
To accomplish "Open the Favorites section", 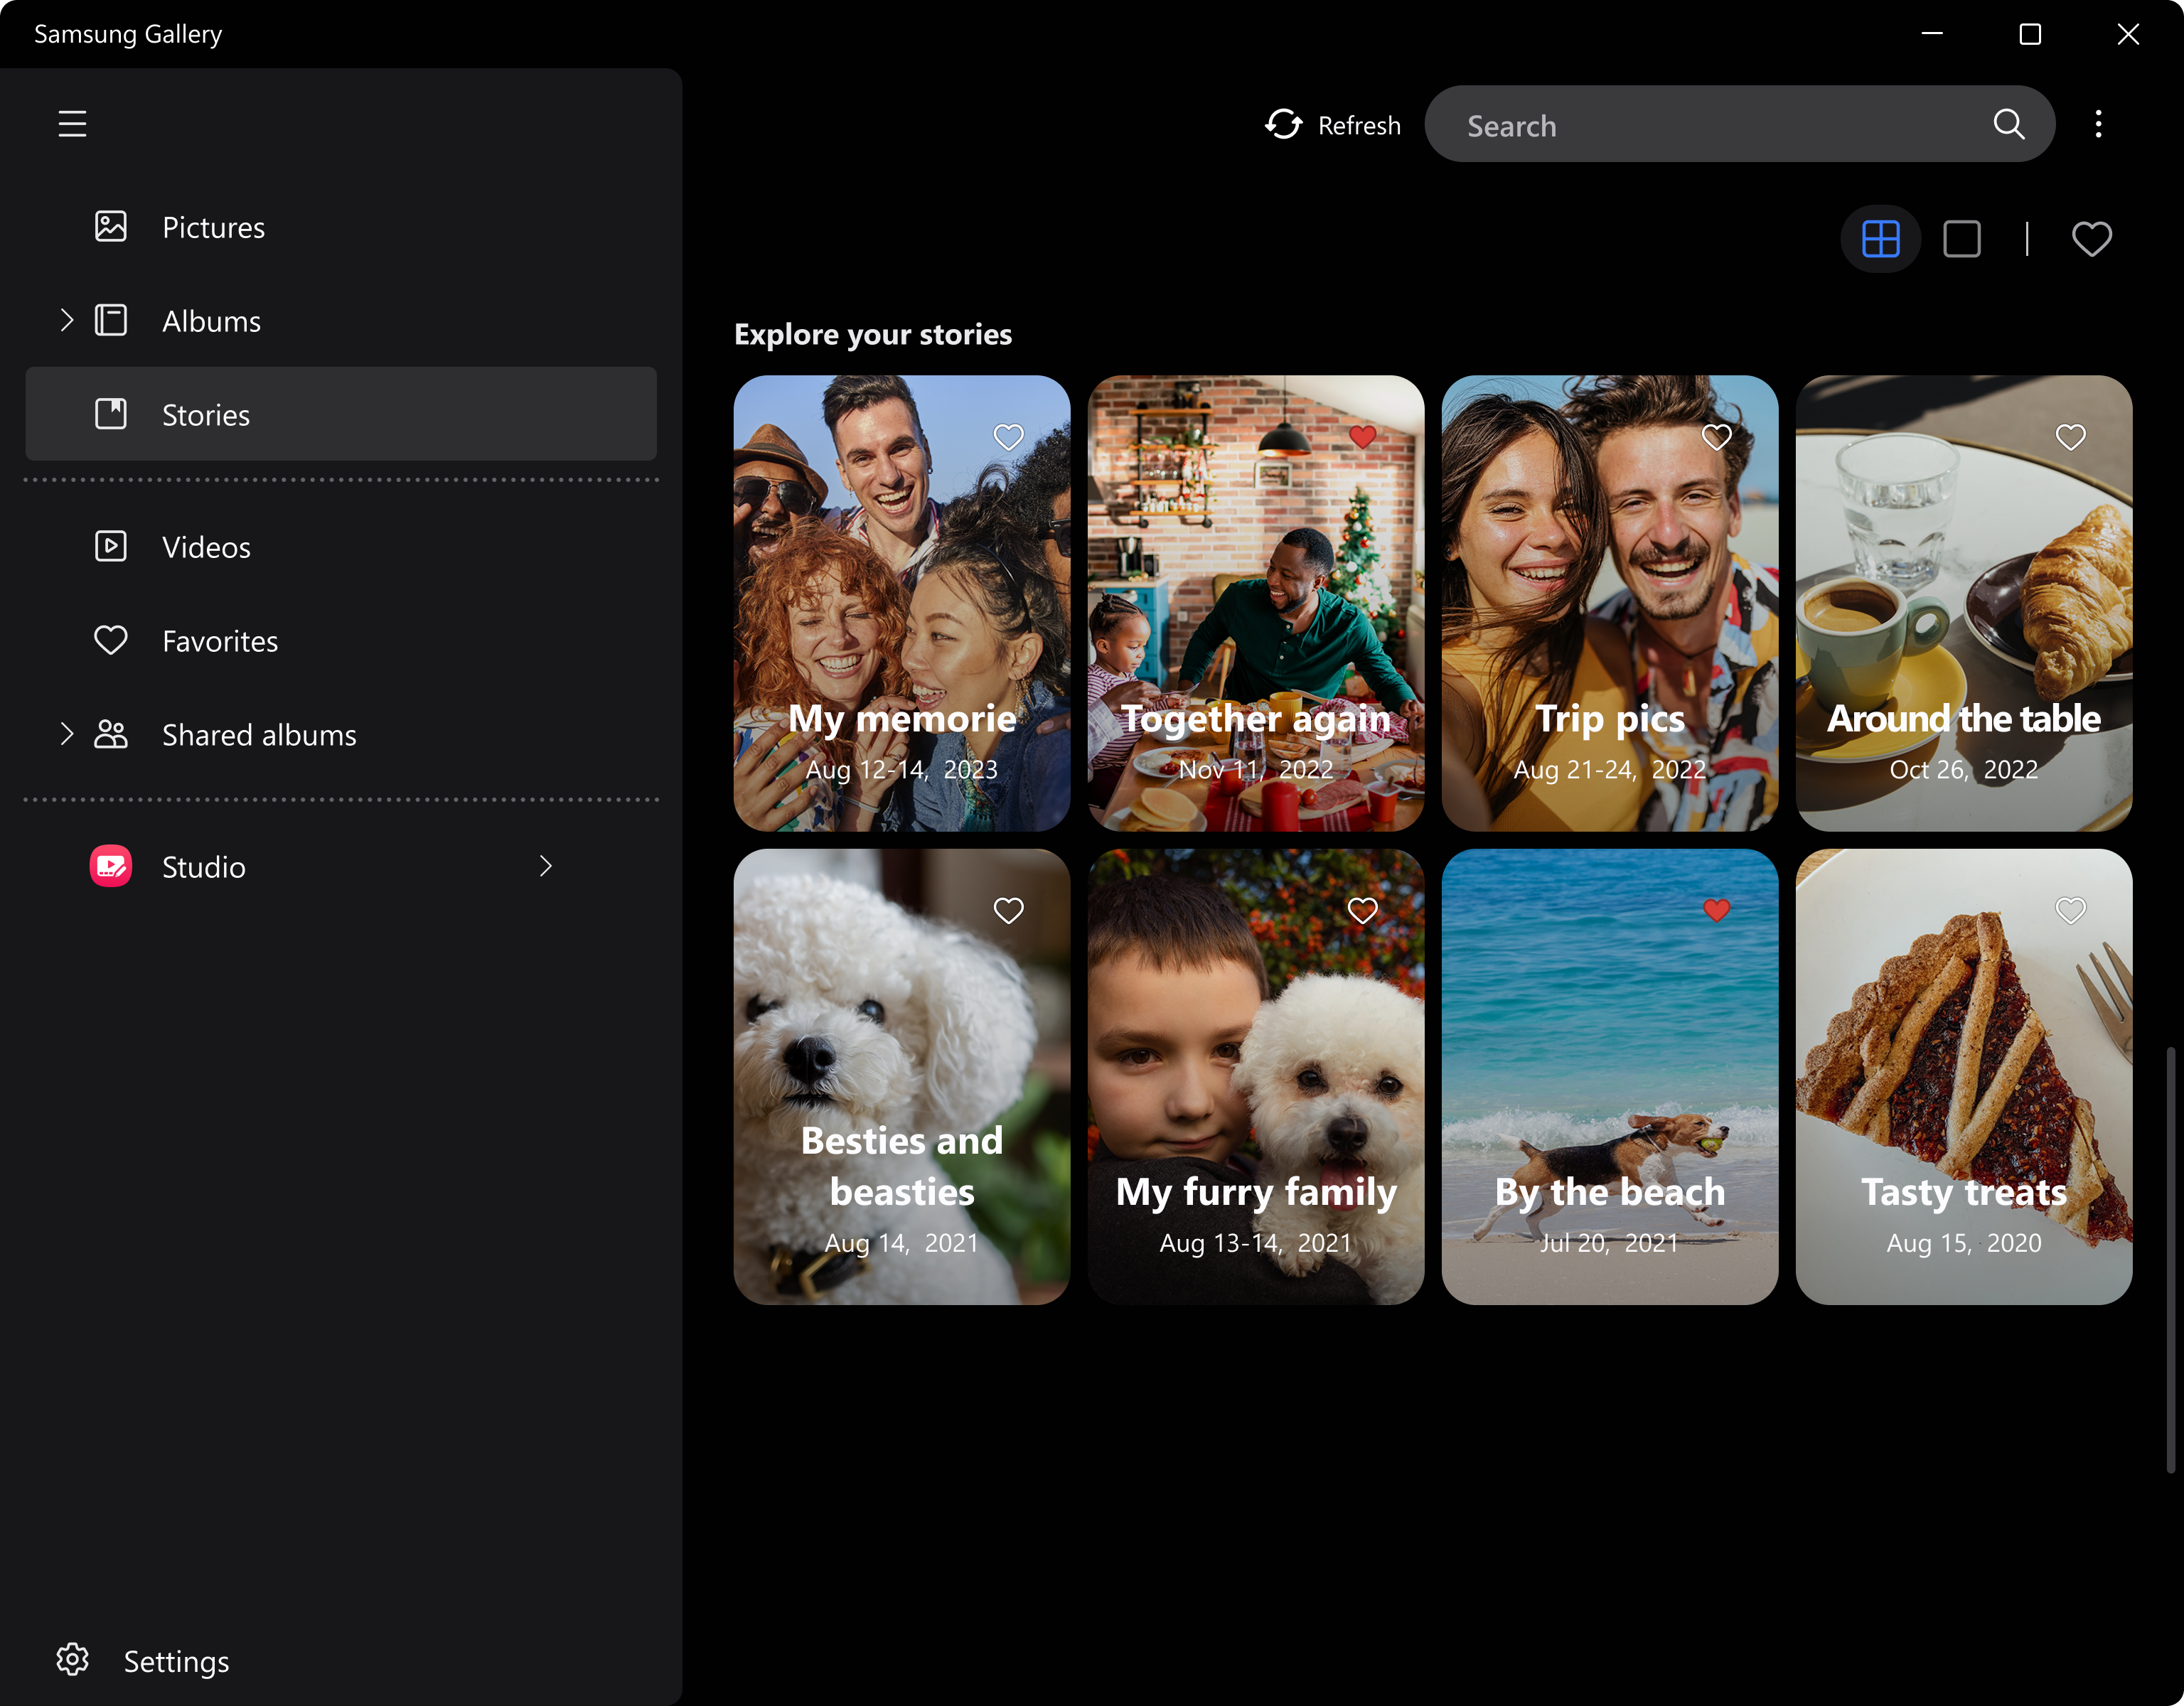I will pyautogui.click(x=219, y=641).
